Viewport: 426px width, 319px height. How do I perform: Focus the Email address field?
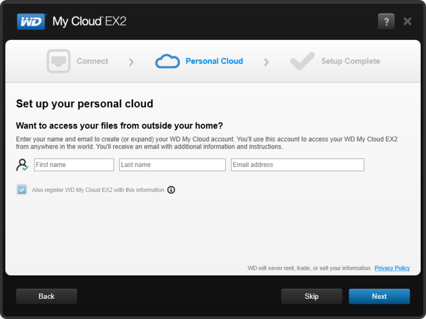pos(297,165)
